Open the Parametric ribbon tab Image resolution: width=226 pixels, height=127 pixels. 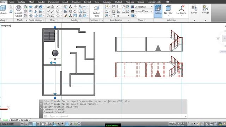53,2
